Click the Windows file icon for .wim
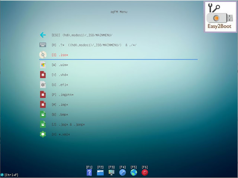238x178 pixels. (43, 65)
